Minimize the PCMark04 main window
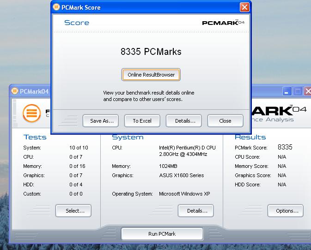 [287, 91]
